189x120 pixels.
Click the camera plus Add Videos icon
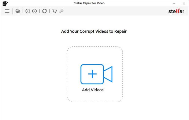click(x=96, y=74)
